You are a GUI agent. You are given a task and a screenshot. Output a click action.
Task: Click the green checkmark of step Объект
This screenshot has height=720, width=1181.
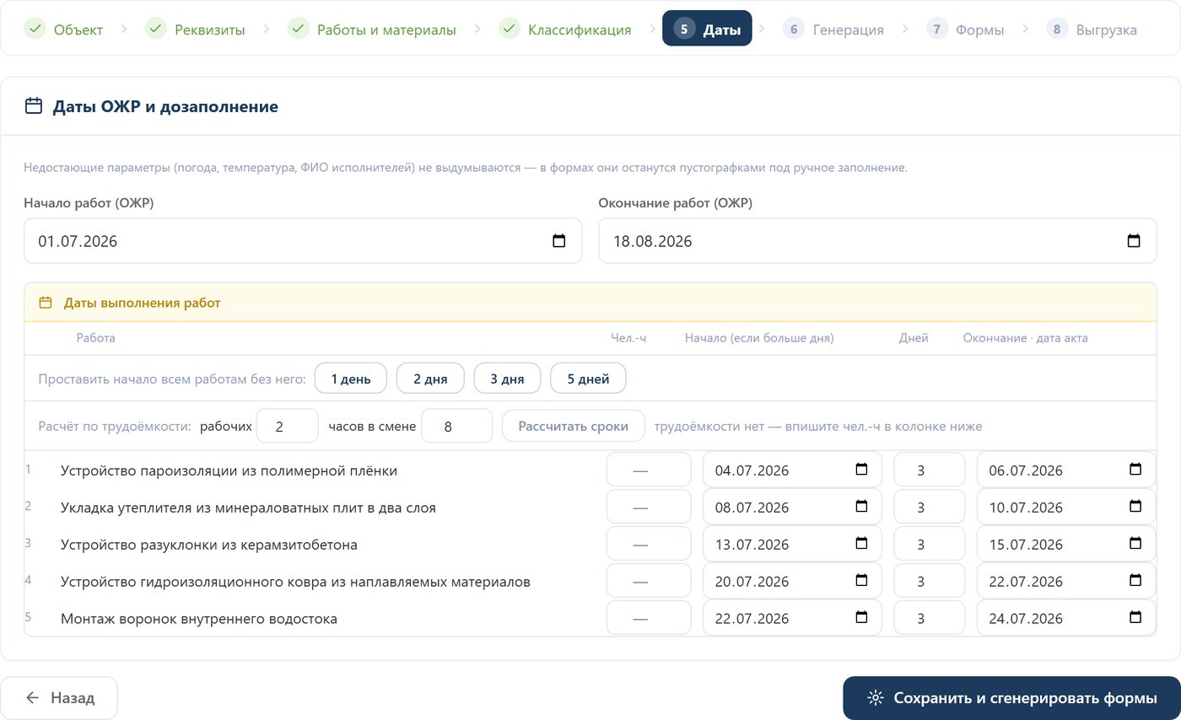35,29
